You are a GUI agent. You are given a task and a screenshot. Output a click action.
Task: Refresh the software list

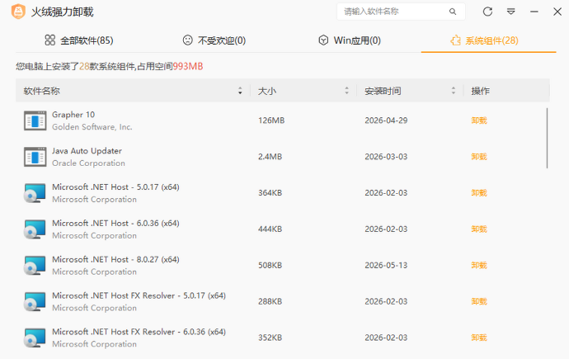coord(487,12)
